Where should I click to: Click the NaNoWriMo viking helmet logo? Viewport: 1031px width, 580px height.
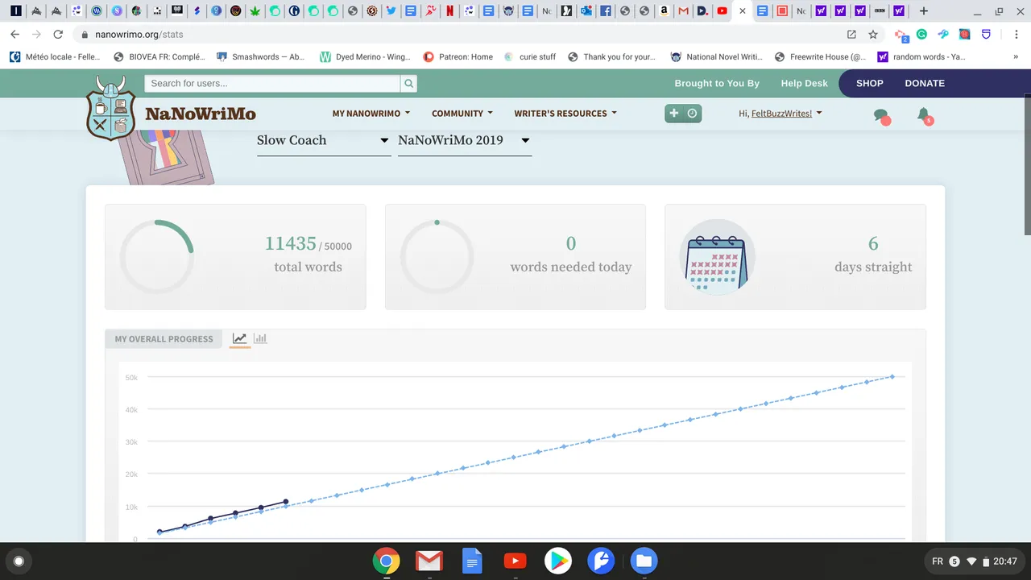(x=111, y=109)
